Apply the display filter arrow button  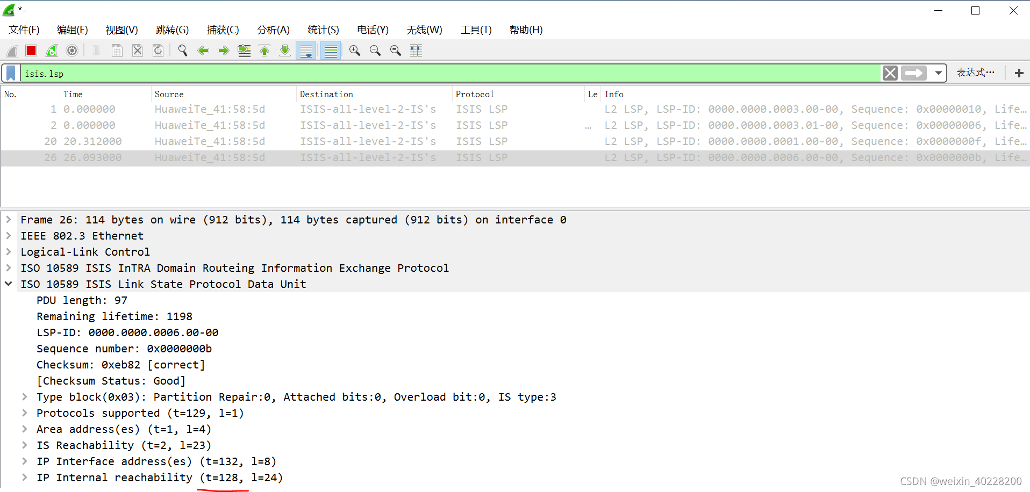coord(914,73)
